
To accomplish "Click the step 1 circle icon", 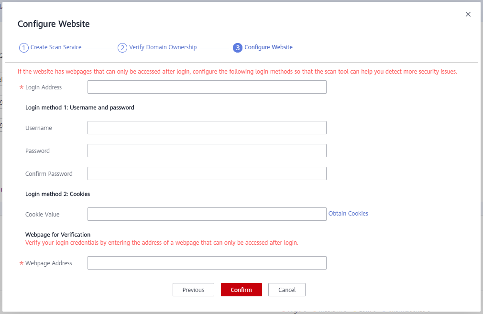I will click(24, 48).
